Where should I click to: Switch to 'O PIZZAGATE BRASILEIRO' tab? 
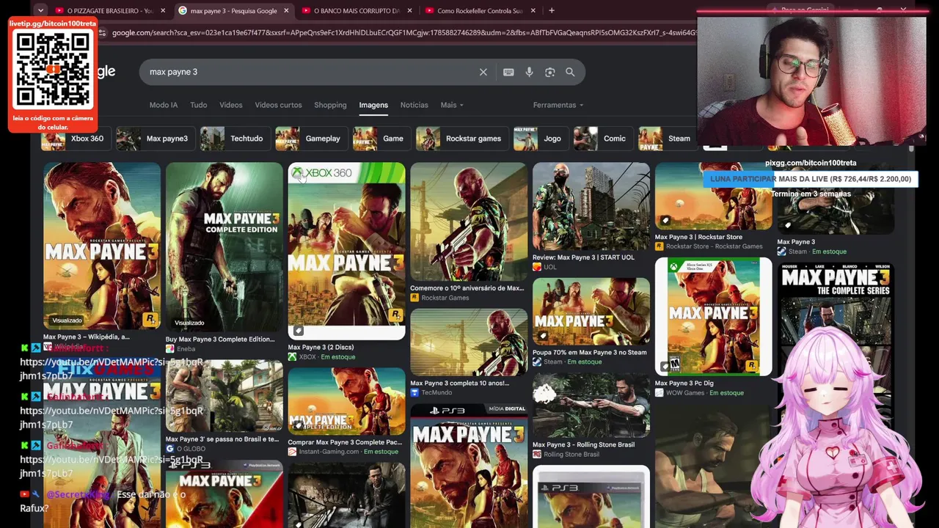(104, 11)
